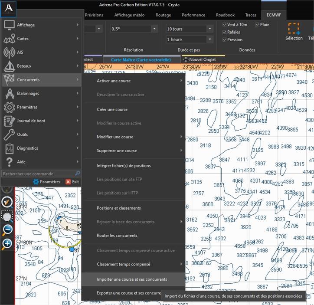This screenshot has height=305, width=314.
Task: Click the Journal de bord notebook icon
Action: click(9, 121)
